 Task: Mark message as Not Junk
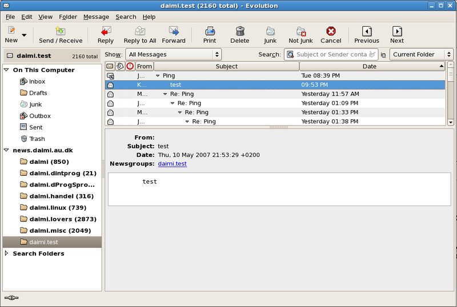(301, 31)
